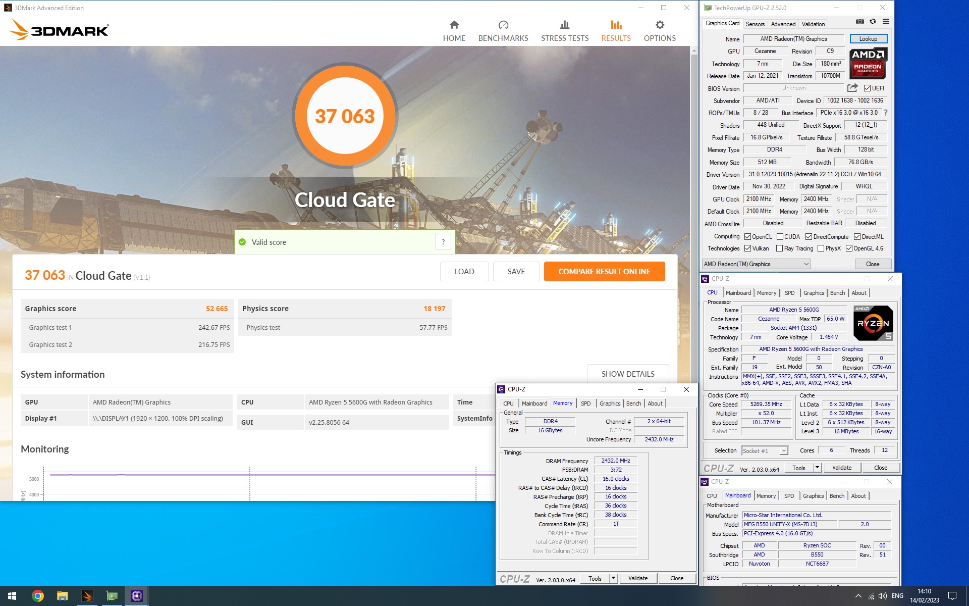This screenshot has height=606, width=969.
Task: Click the DRAM Frequency 2432.0 MHz value
Action: [616, 461]
